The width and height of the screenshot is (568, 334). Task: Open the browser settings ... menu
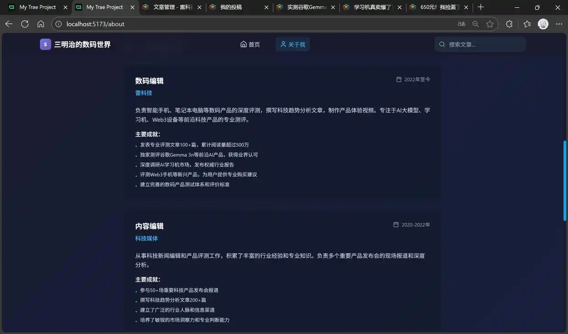559,24
